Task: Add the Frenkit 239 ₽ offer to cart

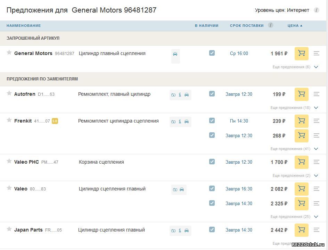Action: click(x=302, y=121)
